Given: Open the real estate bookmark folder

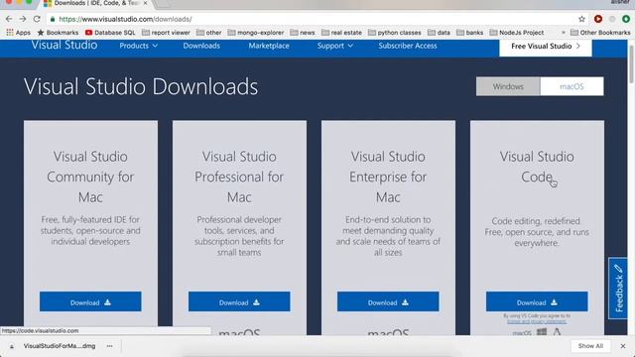Looking at the screenshot, I should click(x=341, y=33).
